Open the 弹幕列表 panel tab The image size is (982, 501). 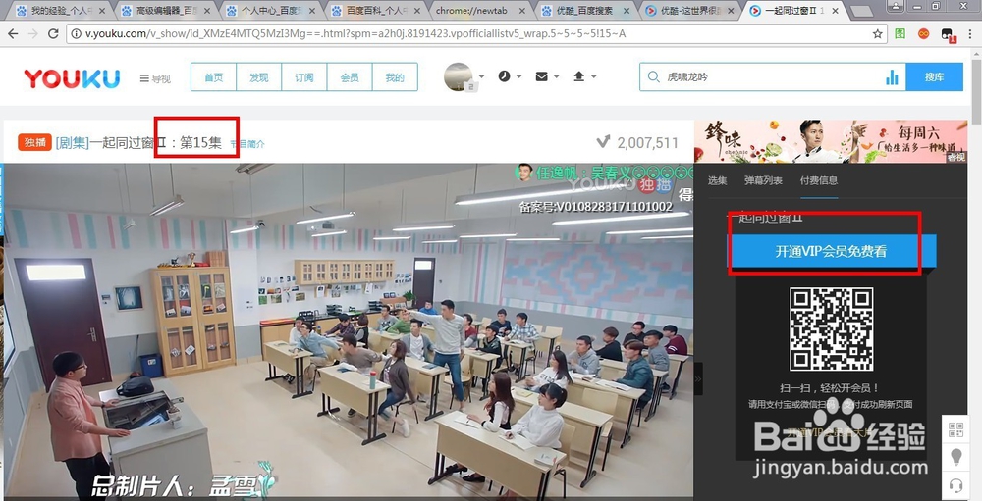763,180
